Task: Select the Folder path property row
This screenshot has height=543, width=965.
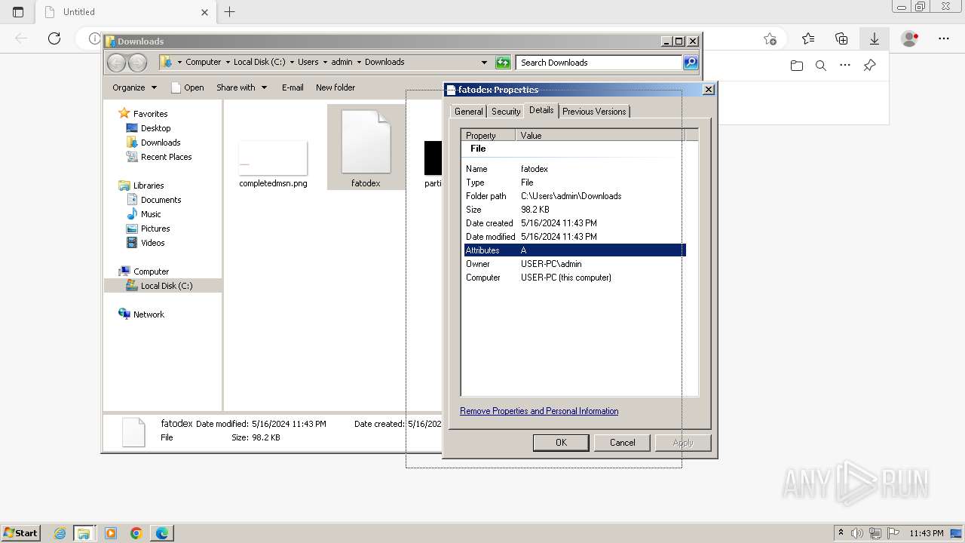Action: pos(574,196)
